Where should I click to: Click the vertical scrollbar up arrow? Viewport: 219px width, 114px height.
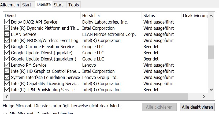211,16
